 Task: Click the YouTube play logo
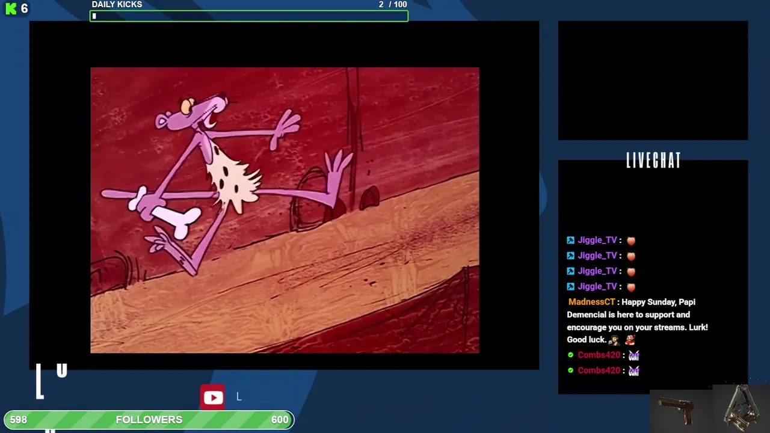tap(213, 398)
